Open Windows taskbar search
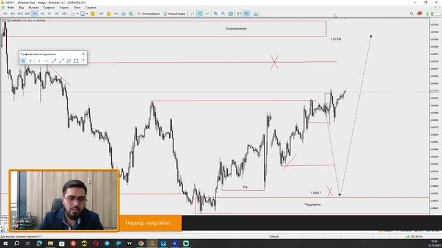This screenshot has width=442, height=248. click(x=17, y=243)
